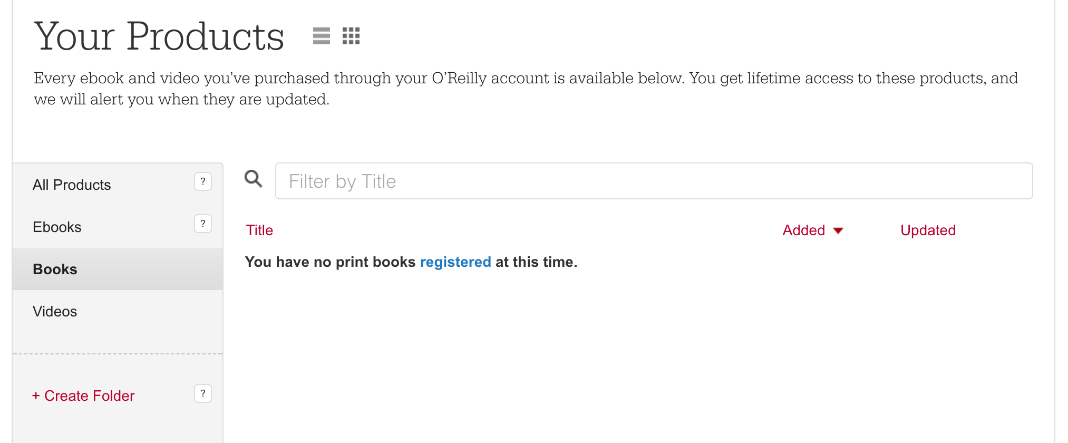Open help tooltip beside All Products

(203, 181)
